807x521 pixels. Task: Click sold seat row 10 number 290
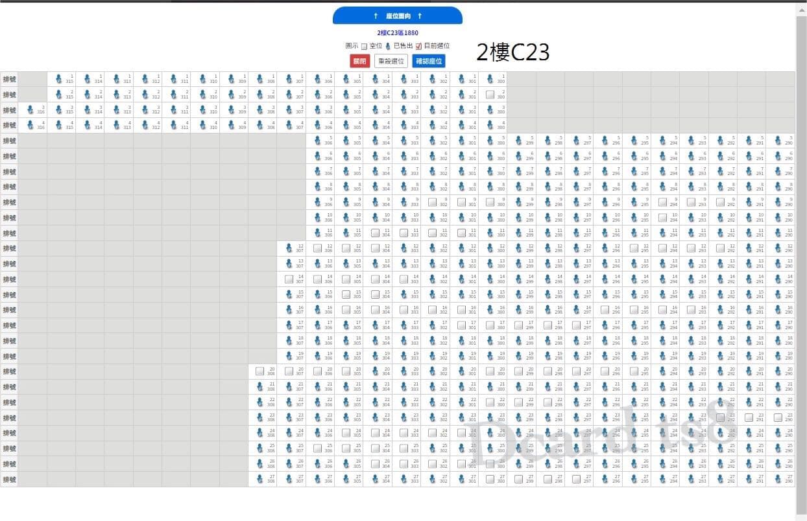tap(778, 218)
